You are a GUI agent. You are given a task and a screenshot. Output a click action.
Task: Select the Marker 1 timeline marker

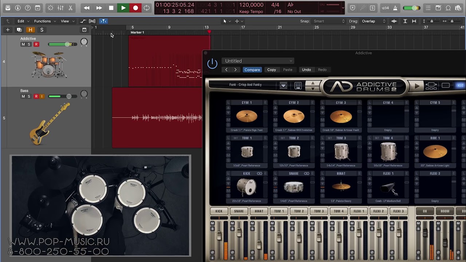137,32
